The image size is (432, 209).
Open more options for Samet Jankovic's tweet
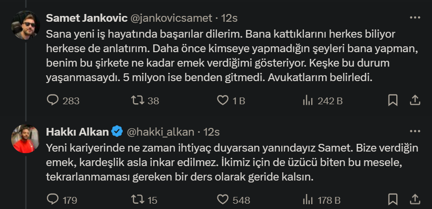[415, 18]
